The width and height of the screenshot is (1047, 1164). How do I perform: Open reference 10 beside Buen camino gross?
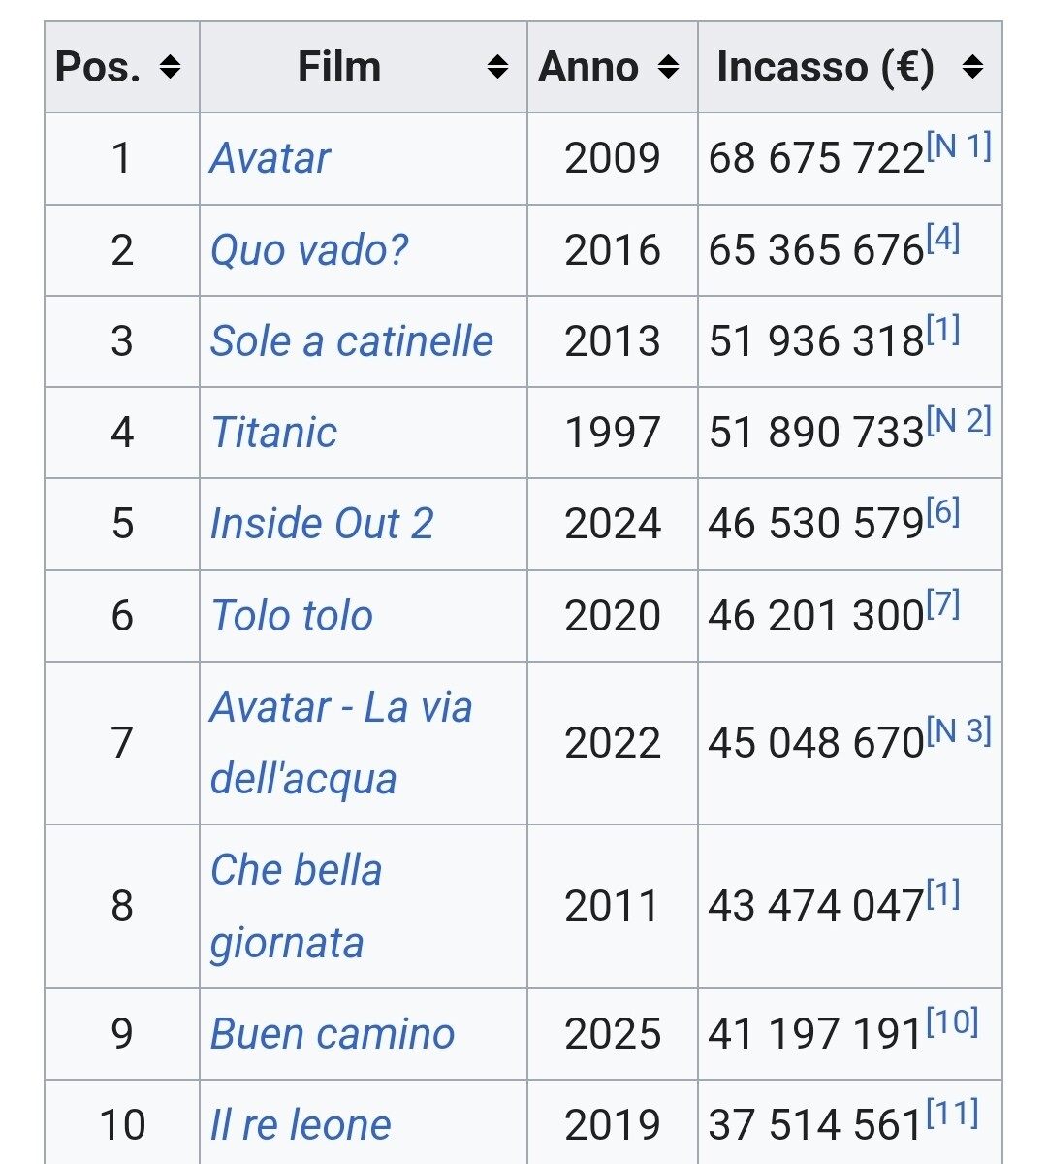point(952,1021)
